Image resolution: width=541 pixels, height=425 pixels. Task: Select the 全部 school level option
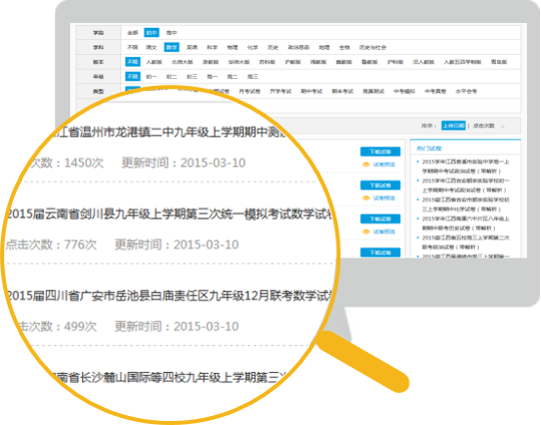(x=133, y=33)
